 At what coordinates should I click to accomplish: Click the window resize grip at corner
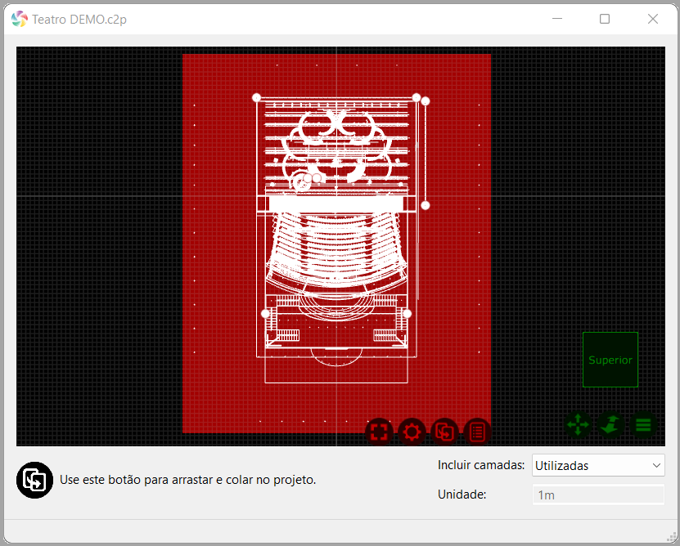pos(672,538)
